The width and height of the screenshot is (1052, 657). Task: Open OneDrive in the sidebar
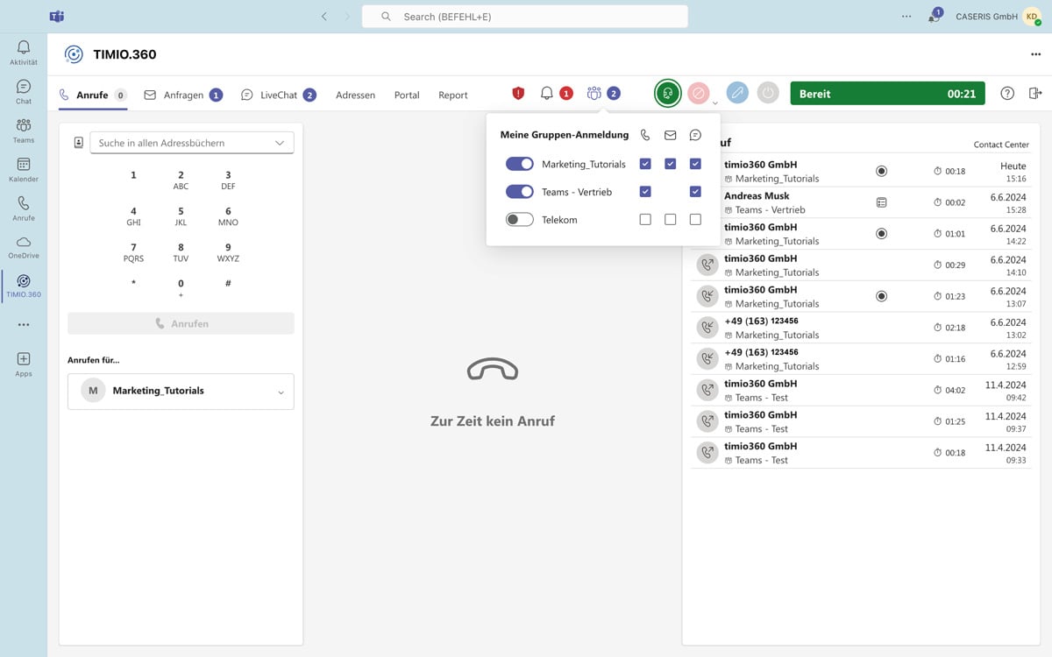coord(24,246)
